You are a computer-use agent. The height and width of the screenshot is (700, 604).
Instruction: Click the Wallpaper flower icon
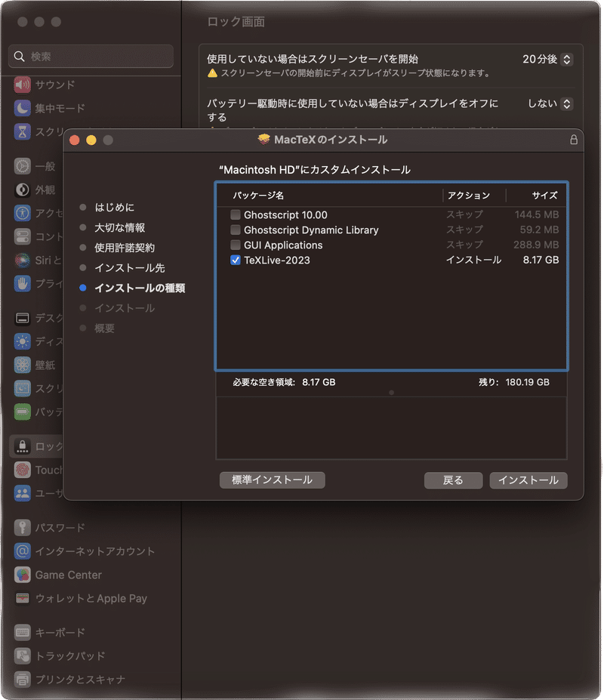[23, 365]
